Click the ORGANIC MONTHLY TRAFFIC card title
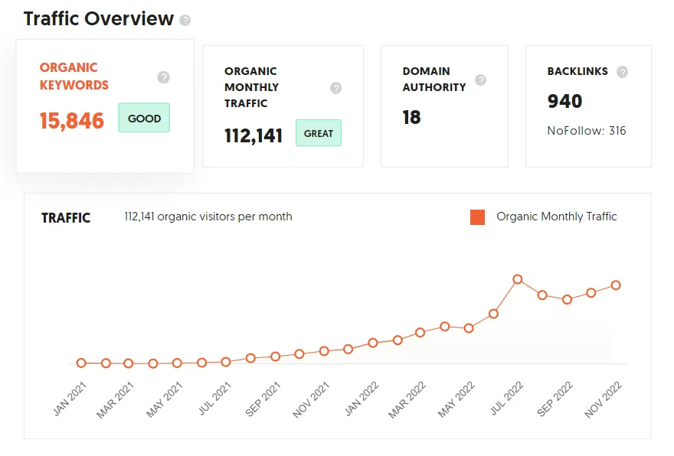The image size is (674, 456). coord(251,87)
